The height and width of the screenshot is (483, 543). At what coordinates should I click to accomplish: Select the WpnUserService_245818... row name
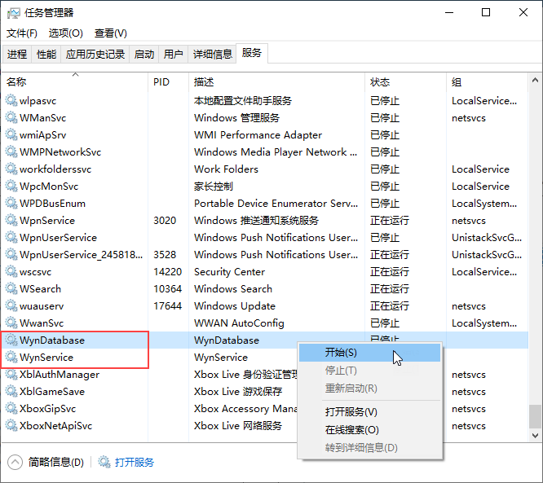point(81,255)
